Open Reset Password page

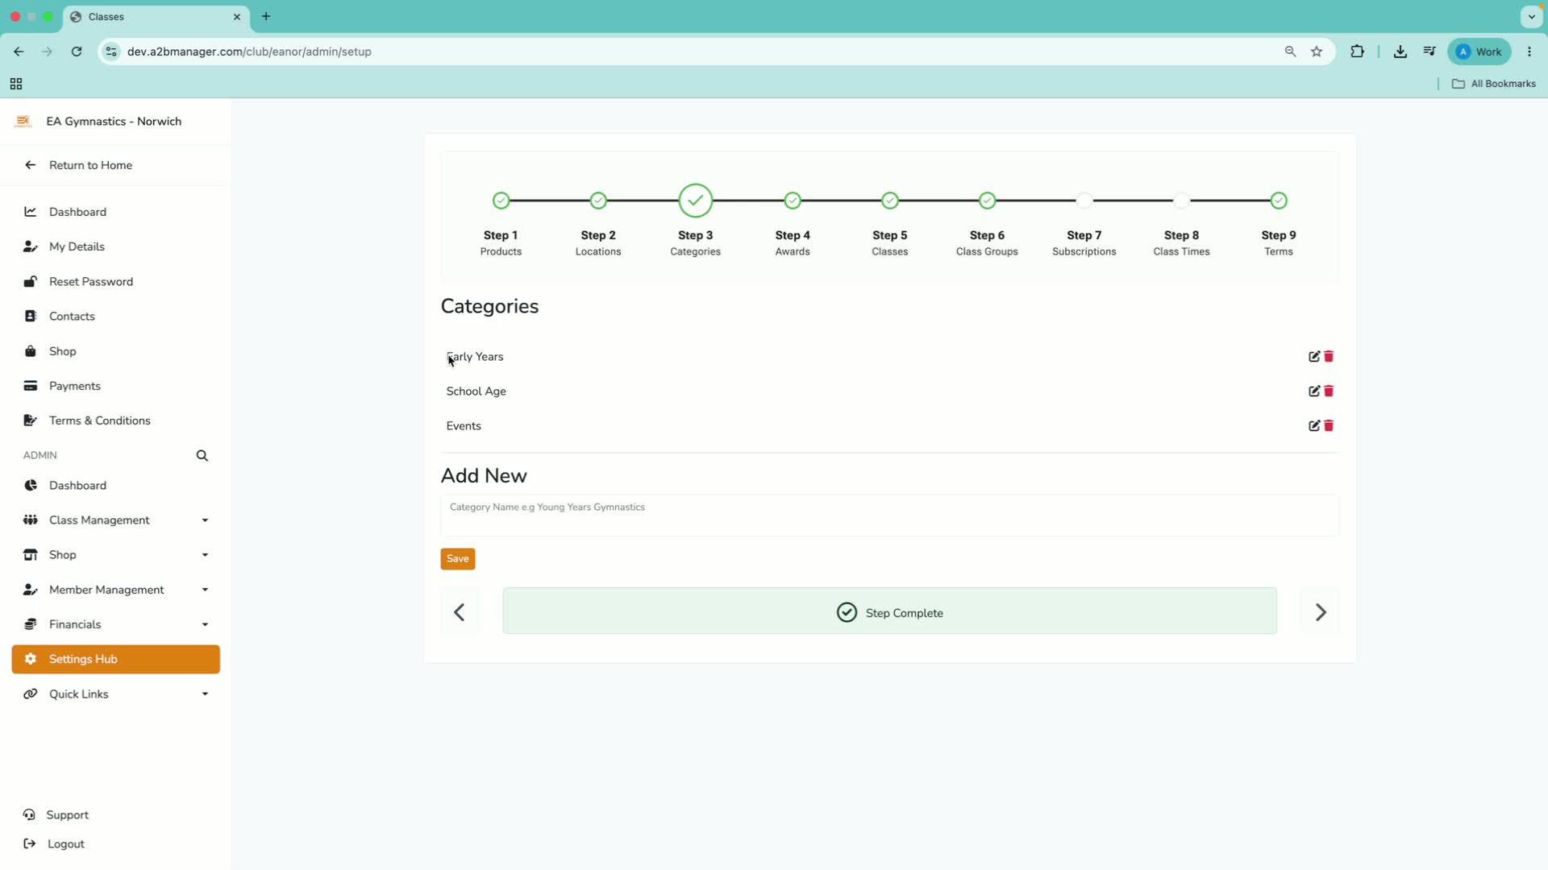[91, 281]
